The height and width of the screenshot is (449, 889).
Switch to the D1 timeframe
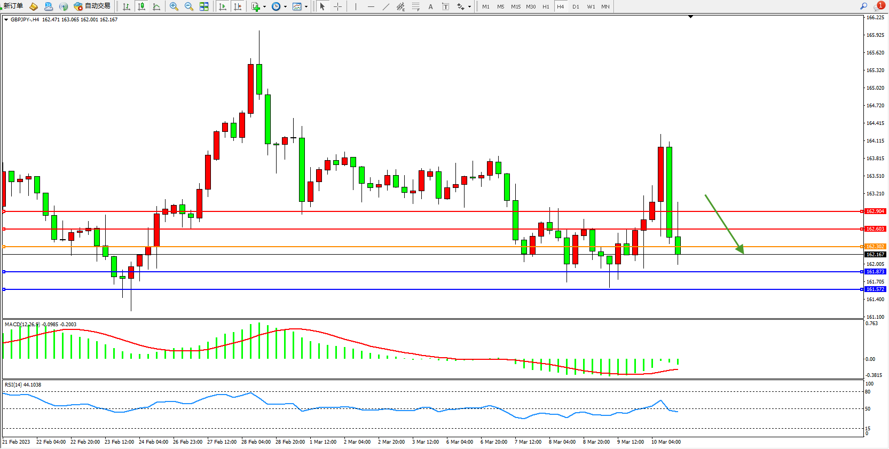click(576, 6)
